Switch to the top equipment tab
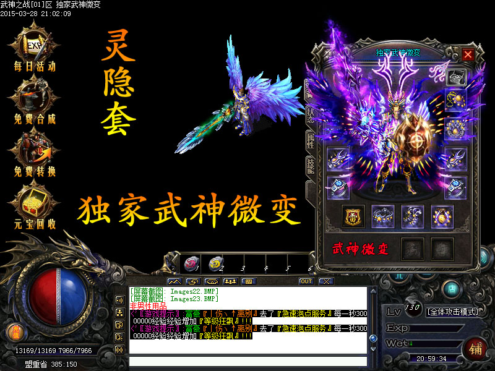This screenshot has height=371, width=495. click(x=310, y=89)
